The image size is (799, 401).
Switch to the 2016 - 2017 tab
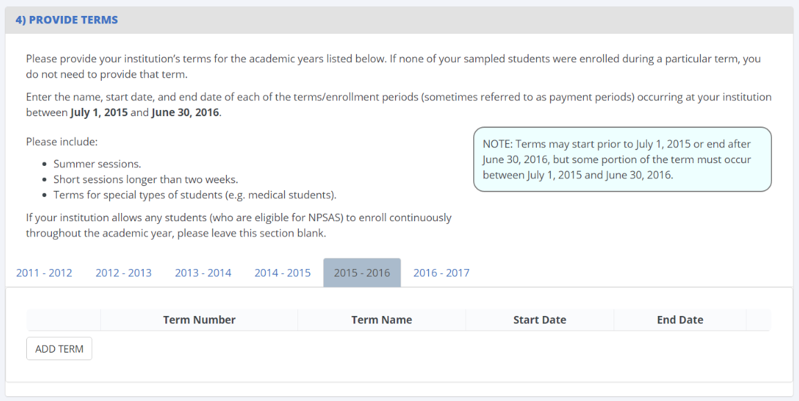(441, 272)
